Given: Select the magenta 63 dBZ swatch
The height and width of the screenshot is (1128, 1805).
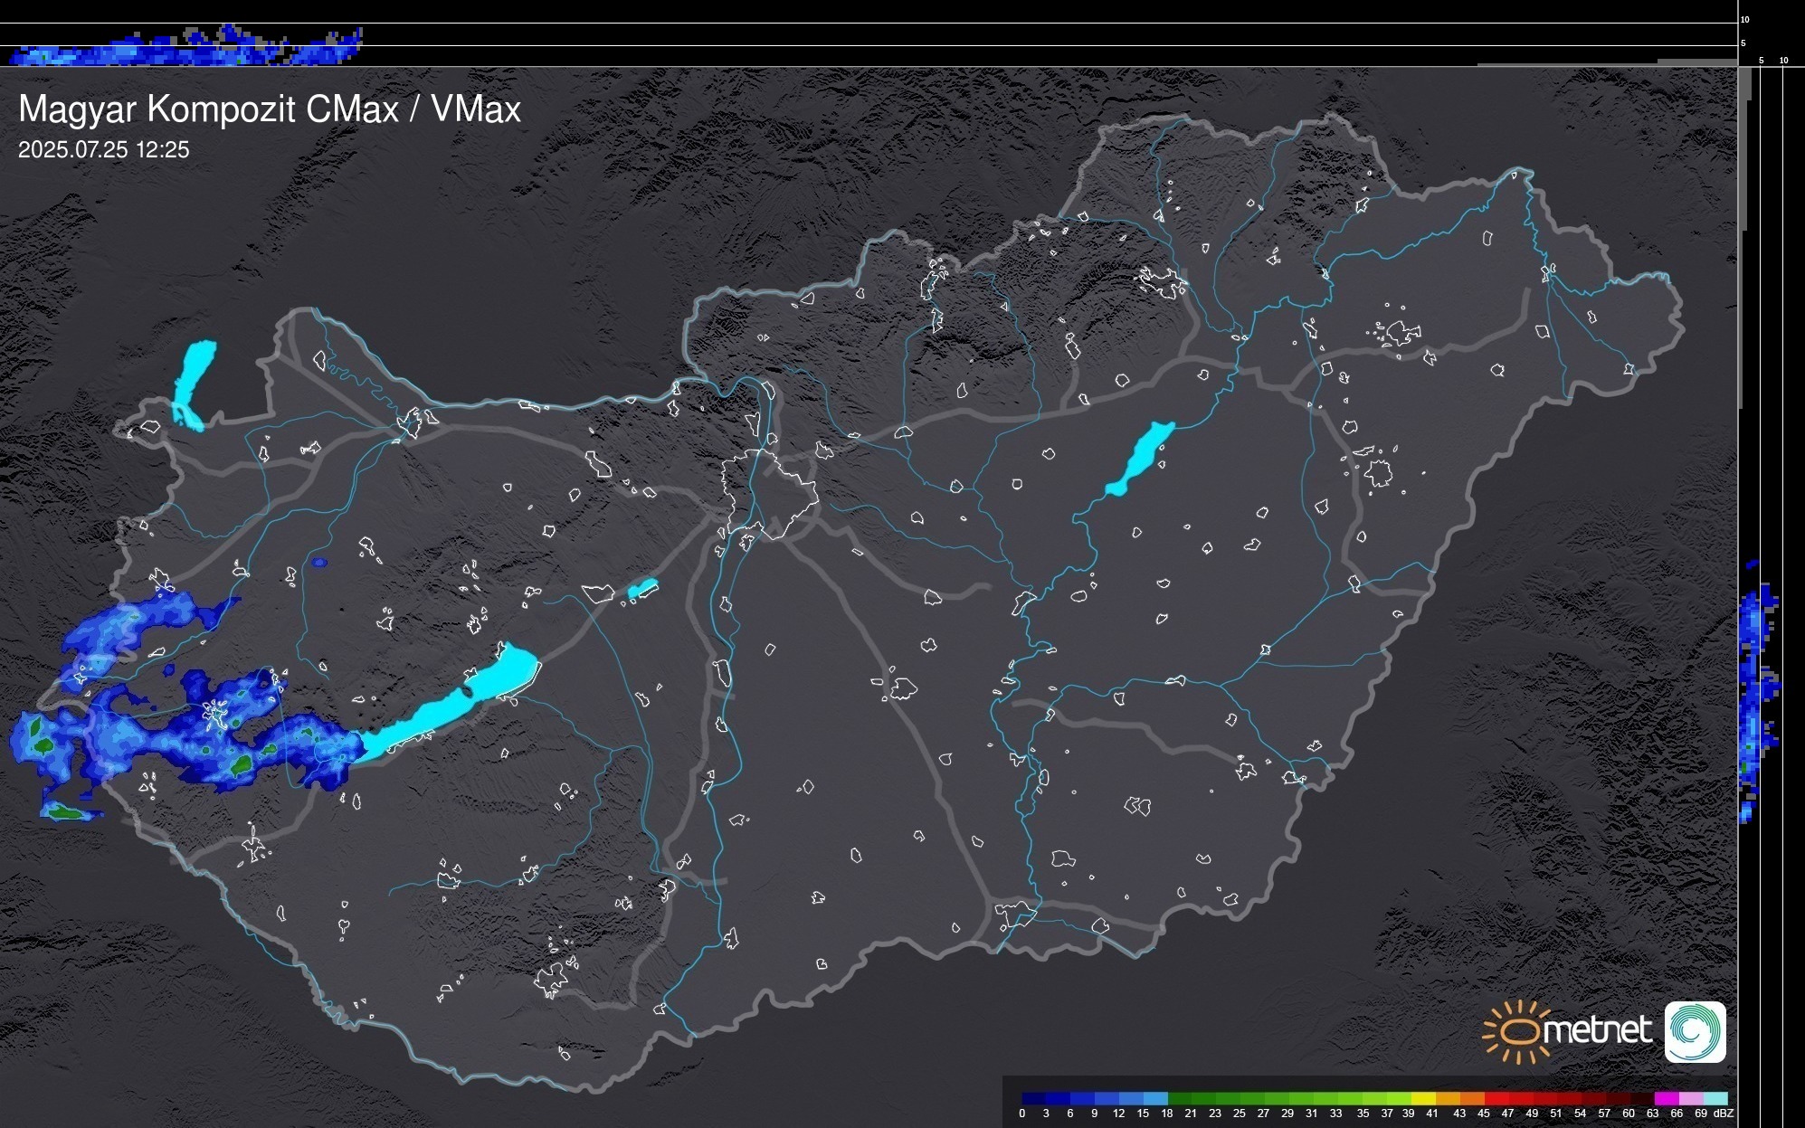Looking at the screenshot, I should tap(1667, 1098).
